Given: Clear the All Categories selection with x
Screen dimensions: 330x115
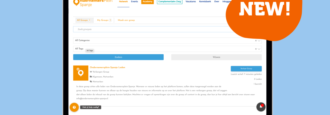Looking at the screenshot, I should (x=256, y=41).
